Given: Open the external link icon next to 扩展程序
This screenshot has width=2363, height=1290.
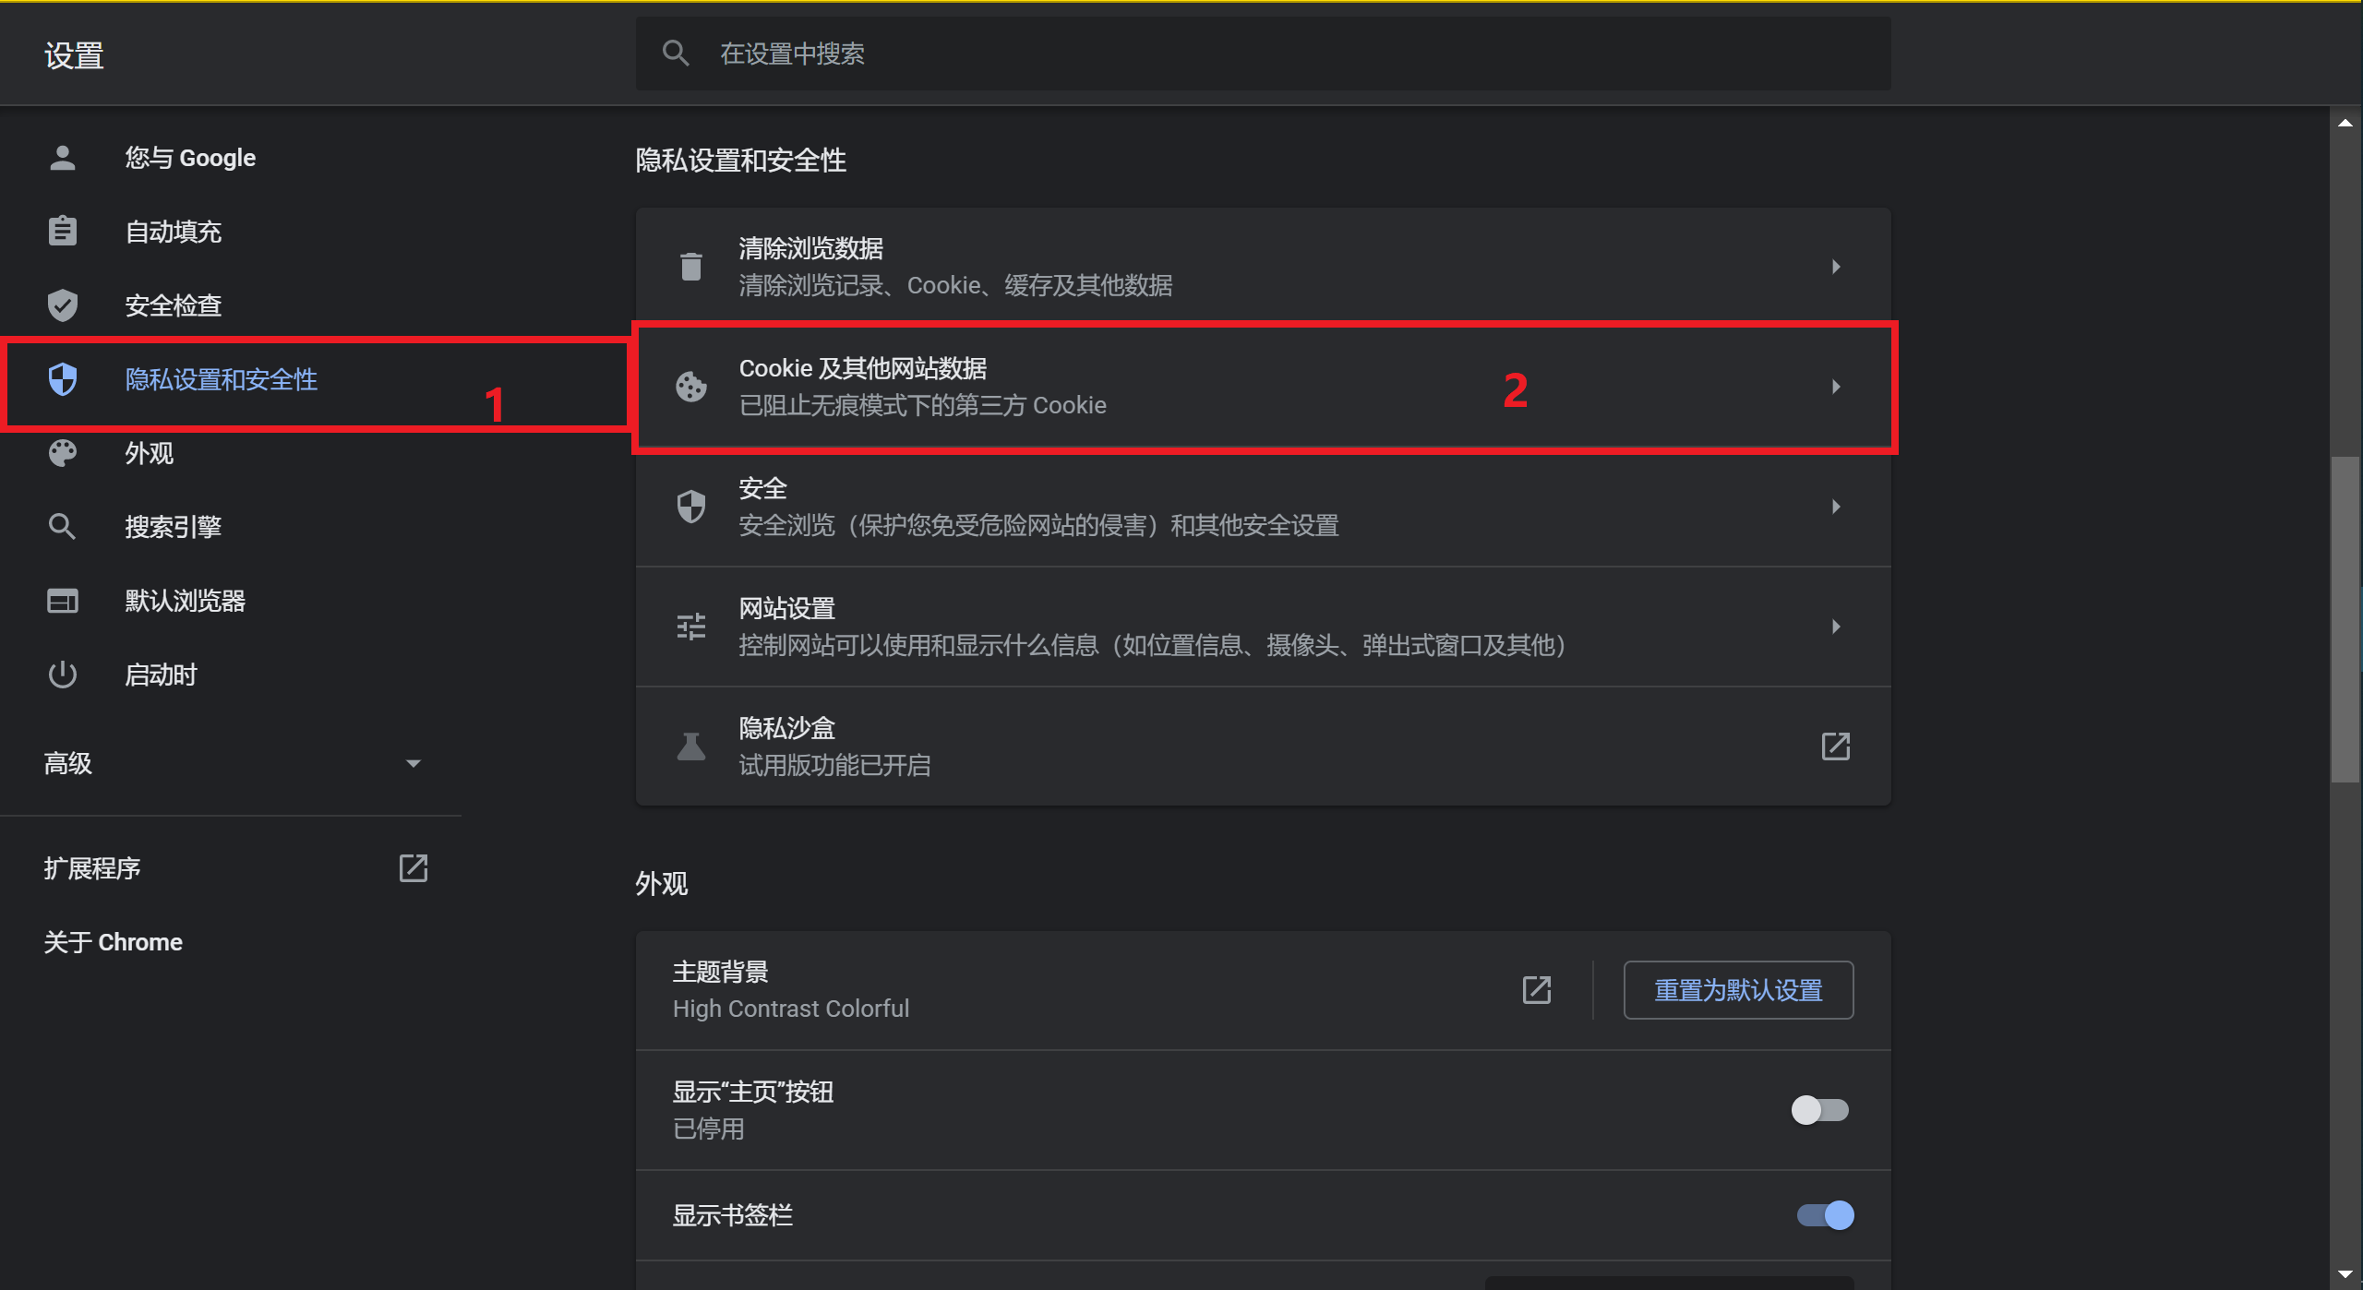Looking at the screenshot, I should click(414, 868).
